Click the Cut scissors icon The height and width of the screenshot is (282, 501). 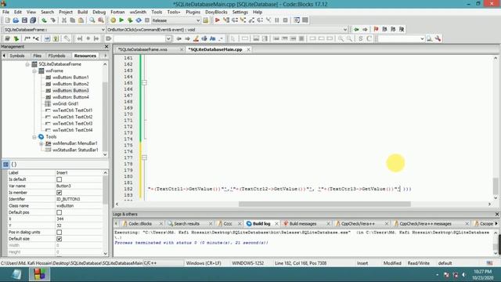pos(64,20)
